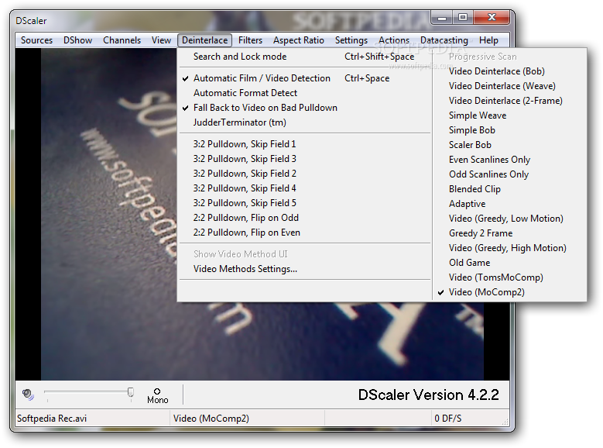Screen dimensions: 603x448
Task: Select Adaptive deinterlace method
Action: [510, 204]
